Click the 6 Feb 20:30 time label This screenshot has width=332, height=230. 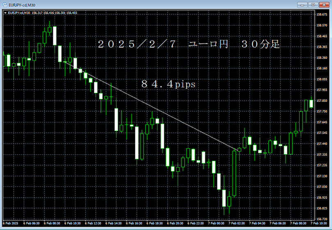tap(175, 223)
